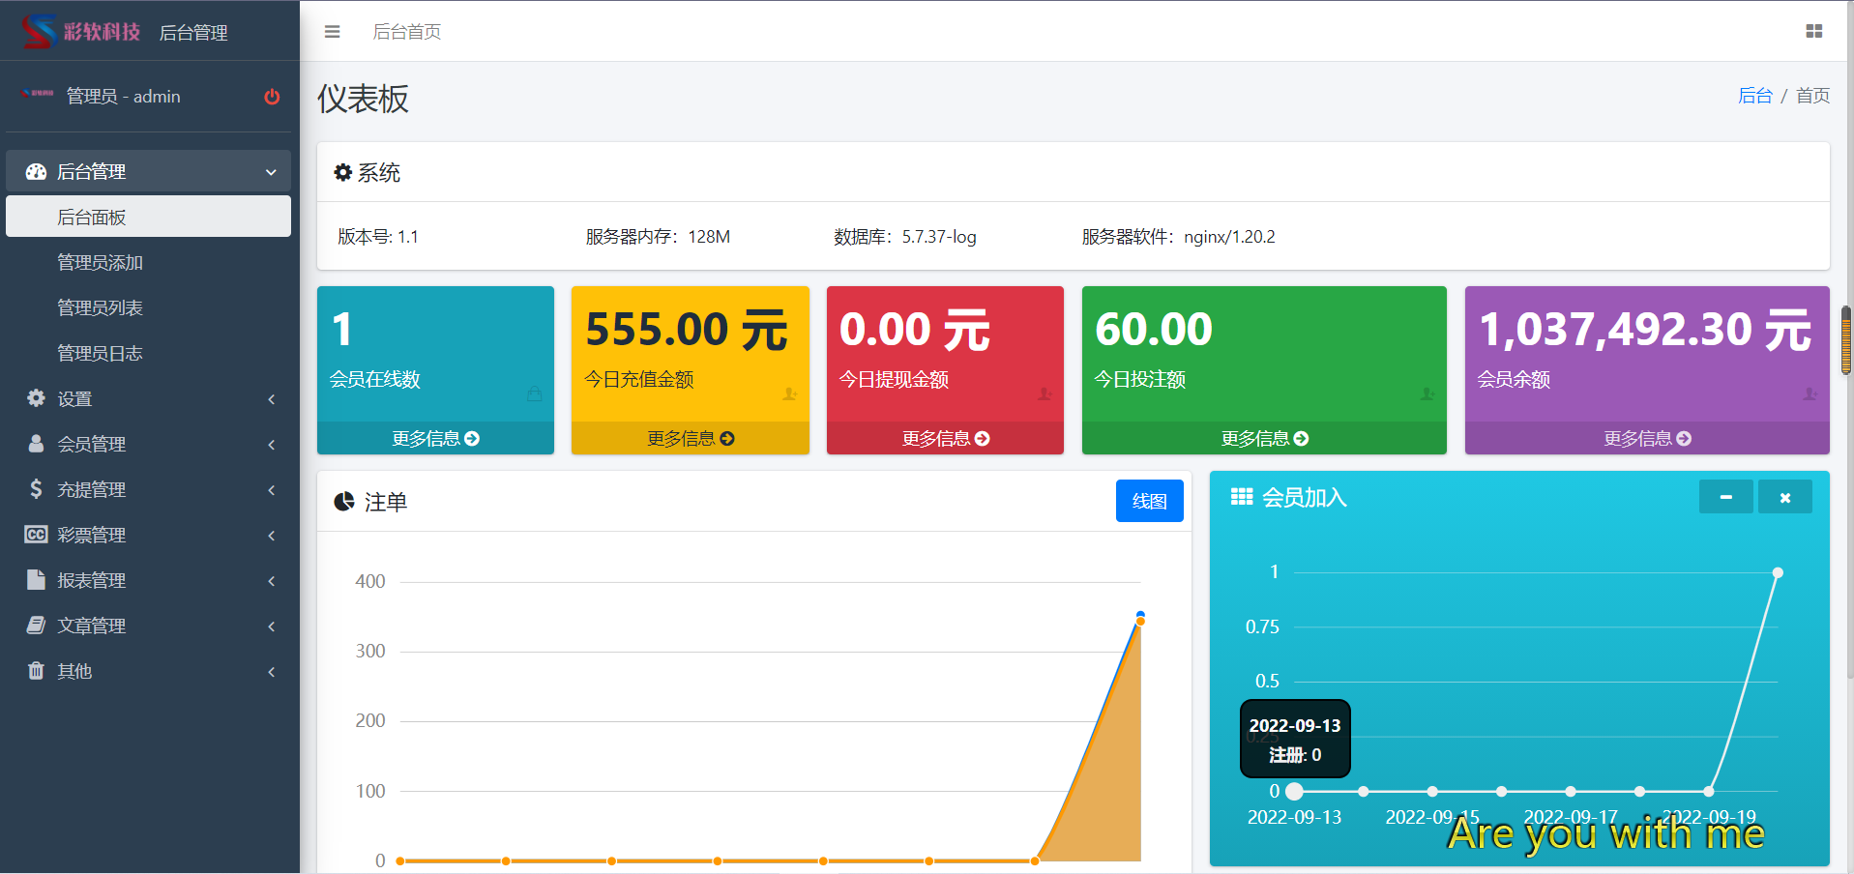This screenshot has height=874, width=1854.
Task: Click the 报表管理 file icon
Action: [36, 580]
